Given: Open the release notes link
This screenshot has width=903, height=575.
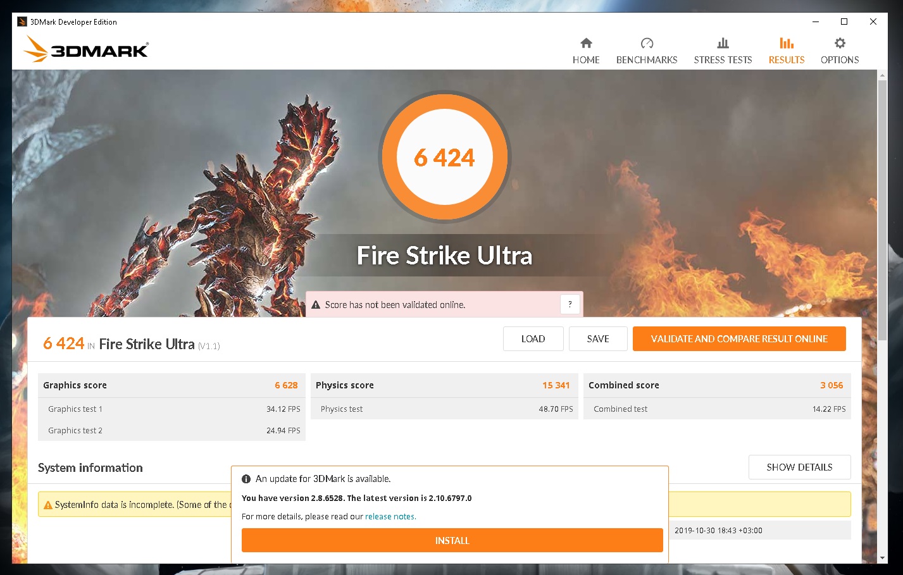Looking at the screenshot, I should (x=390, y=517).
